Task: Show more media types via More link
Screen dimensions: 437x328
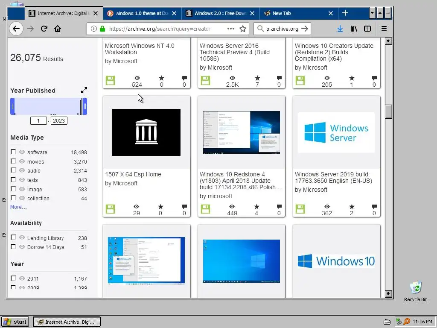Action: click(18, 207)
